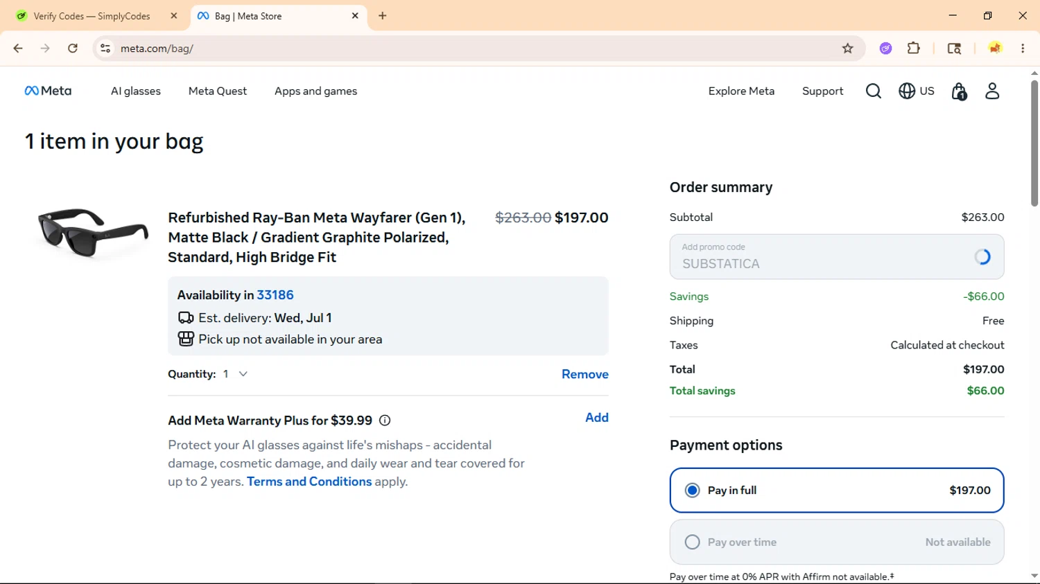Click the Shipping Free value
Viewport: 1040px width, 584px height.
pyautogui.click(x=993, y=321)
